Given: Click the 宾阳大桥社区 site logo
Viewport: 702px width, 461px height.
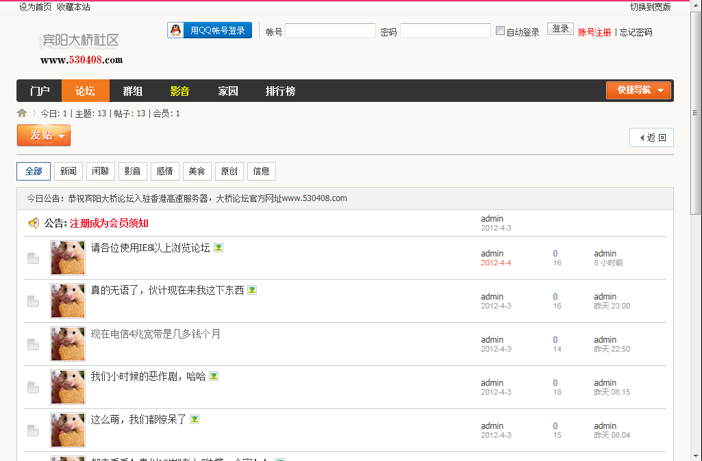Looking at the screenshot, I should [x=81, y=49].
